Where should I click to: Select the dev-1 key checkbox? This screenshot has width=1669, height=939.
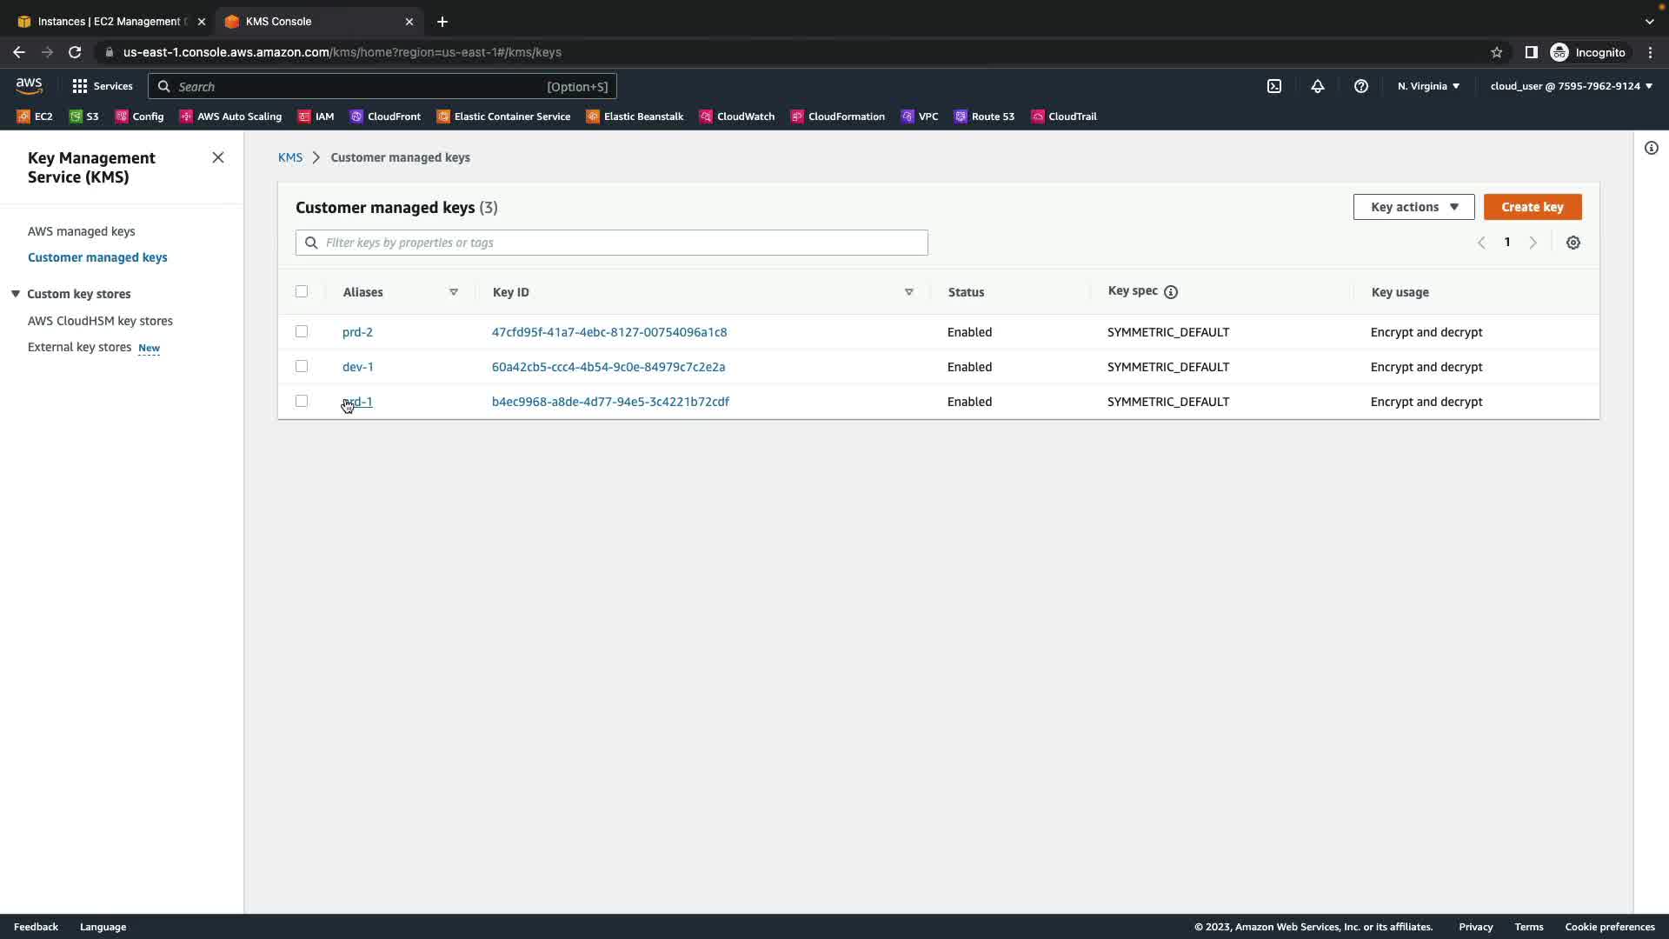point(302,366)
